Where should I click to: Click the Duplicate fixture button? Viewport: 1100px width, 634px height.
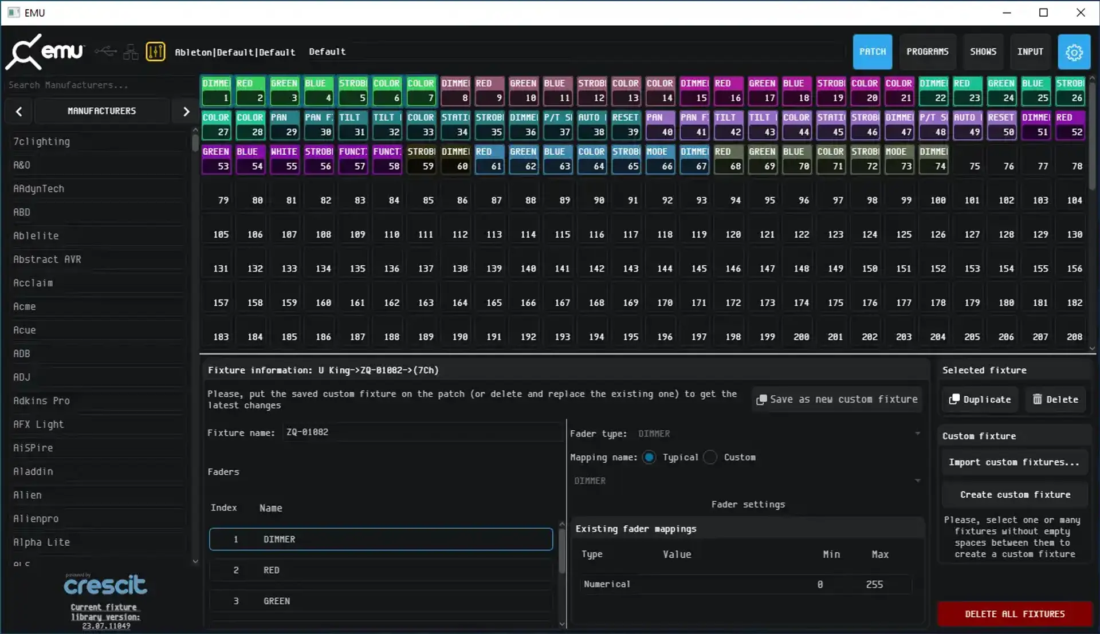[980, 399]
